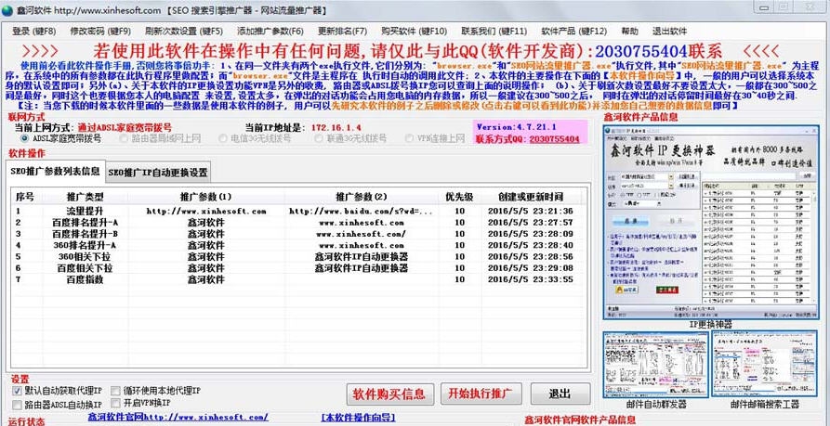Viewport: 830px width, 426px height.
Task: Open 联系我们 (键F11) menu
Action: 494,32
